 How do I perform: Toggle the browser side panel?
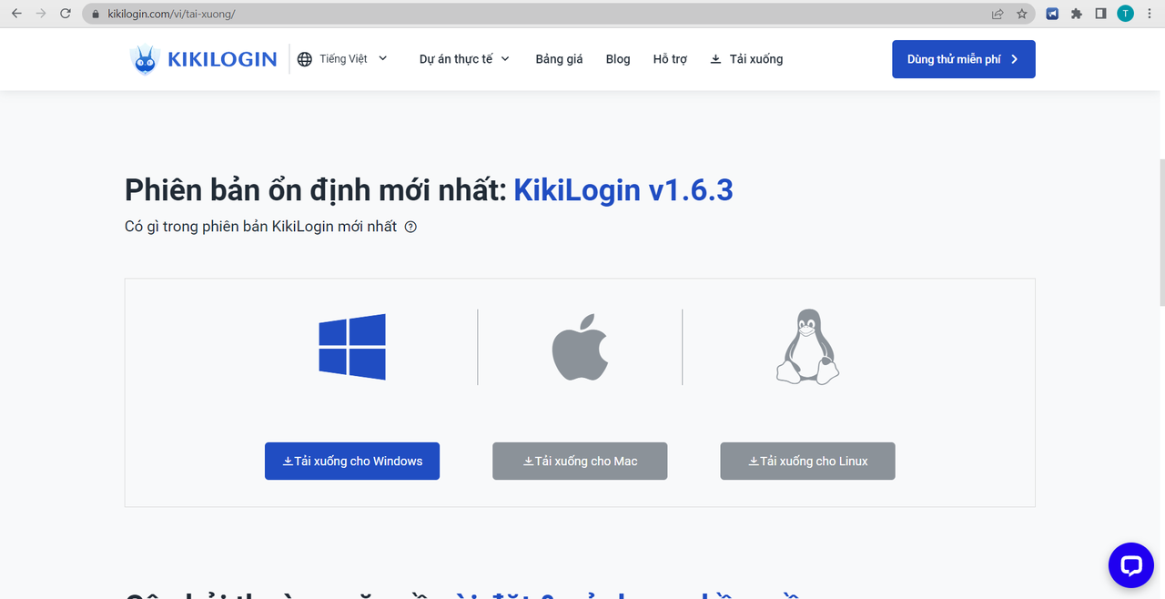point(1100,14)
